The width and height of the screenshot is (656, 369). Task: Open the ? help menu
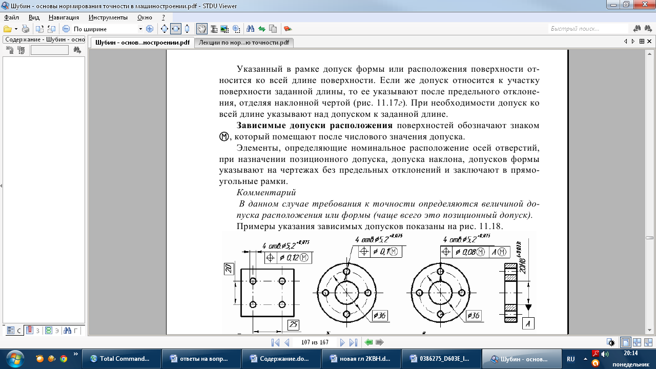(163, 17)
